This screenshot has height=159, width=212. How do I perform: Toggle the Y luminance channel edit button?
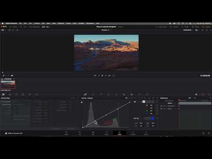144,102
